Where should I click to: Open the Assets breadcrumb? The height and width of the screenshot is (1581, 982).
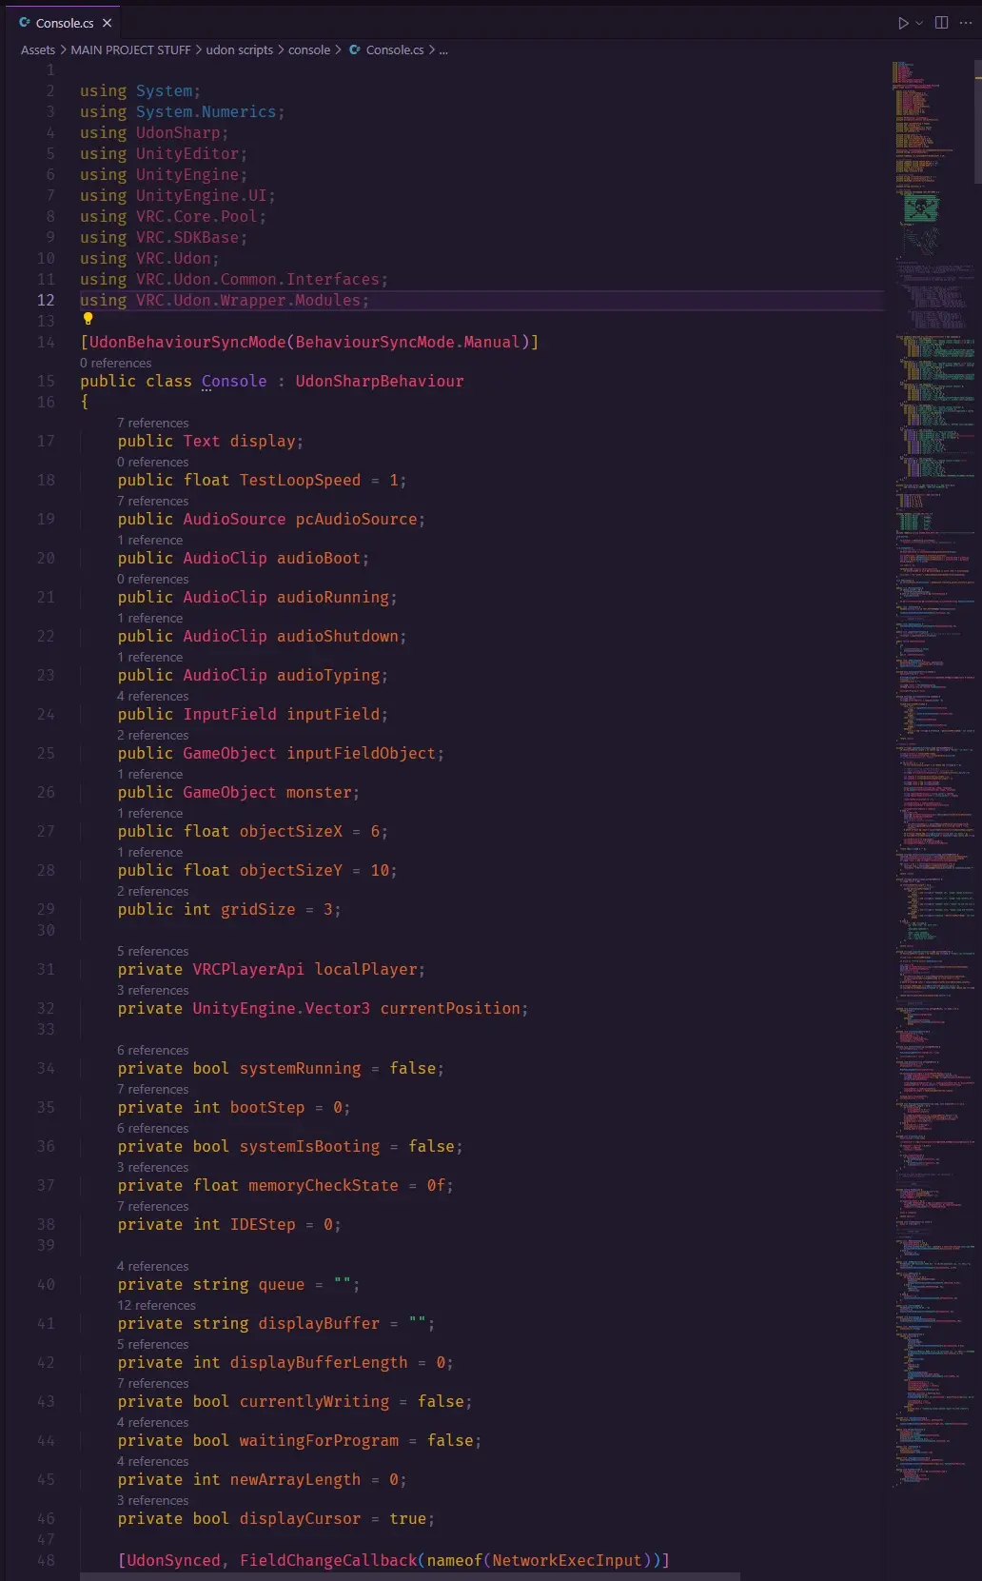coord(38,49)
